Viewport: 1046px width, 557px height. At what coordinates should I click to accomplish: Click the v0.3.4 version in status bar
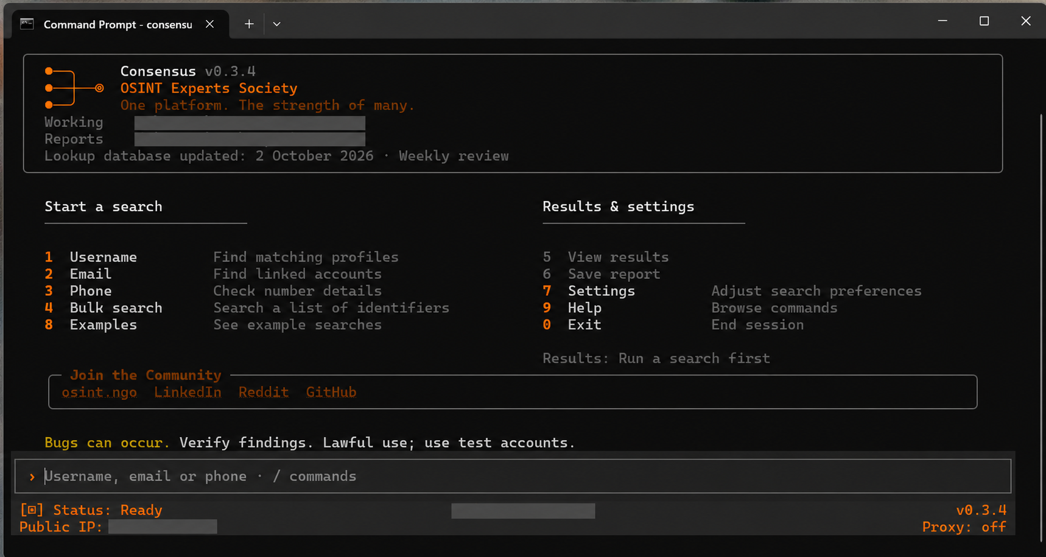tap(981, 510)
